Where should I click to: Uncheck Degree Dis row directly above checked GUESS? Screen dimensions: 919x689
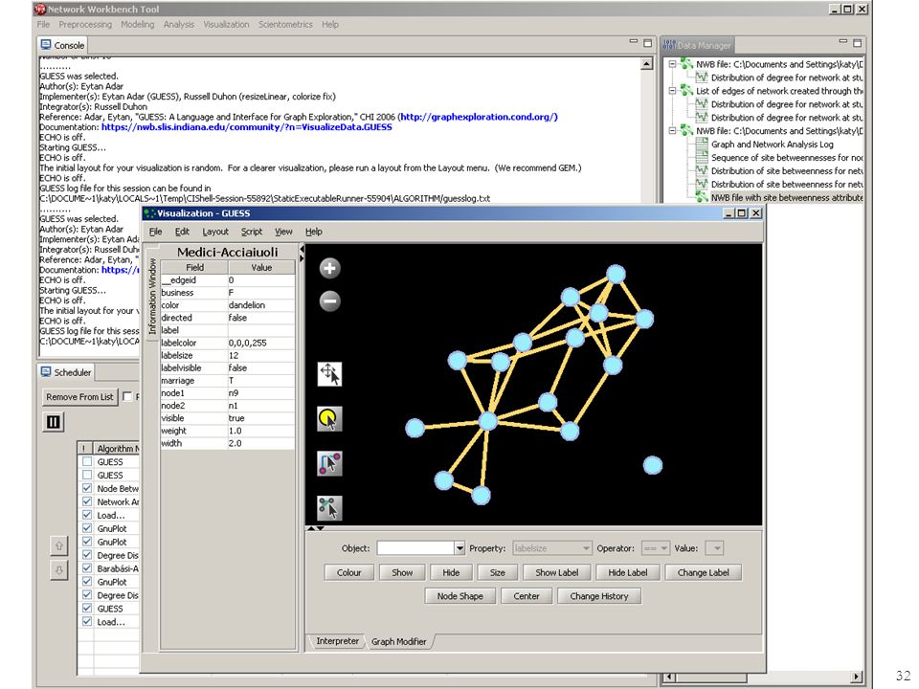pyautogui.click(x=87, y=595)
